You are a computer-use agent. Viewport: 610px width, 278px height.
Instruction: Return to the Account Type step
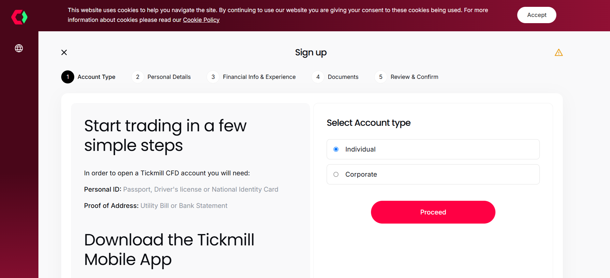pyautogui.click(x=96, y=77)
